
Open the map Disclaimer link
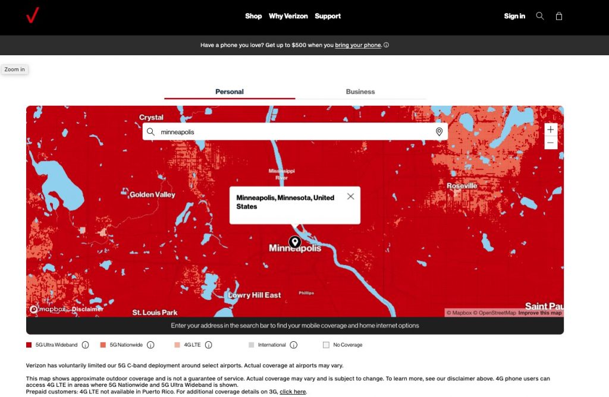[x=87, y=309]
